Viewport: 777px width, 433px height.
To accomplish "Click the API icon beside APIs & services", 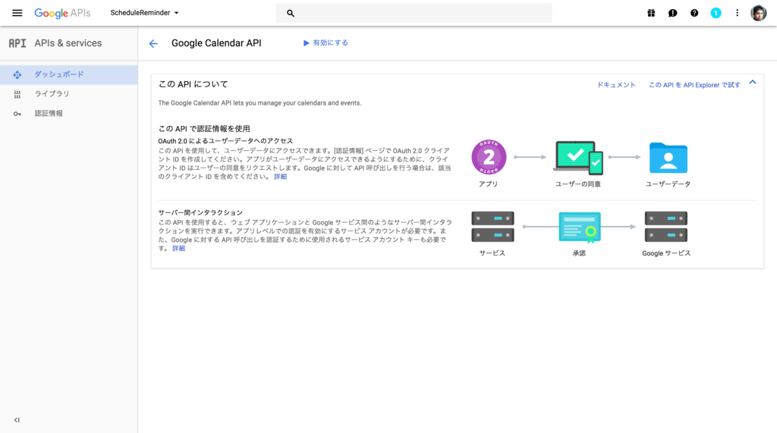I will (x=17, y=43).
